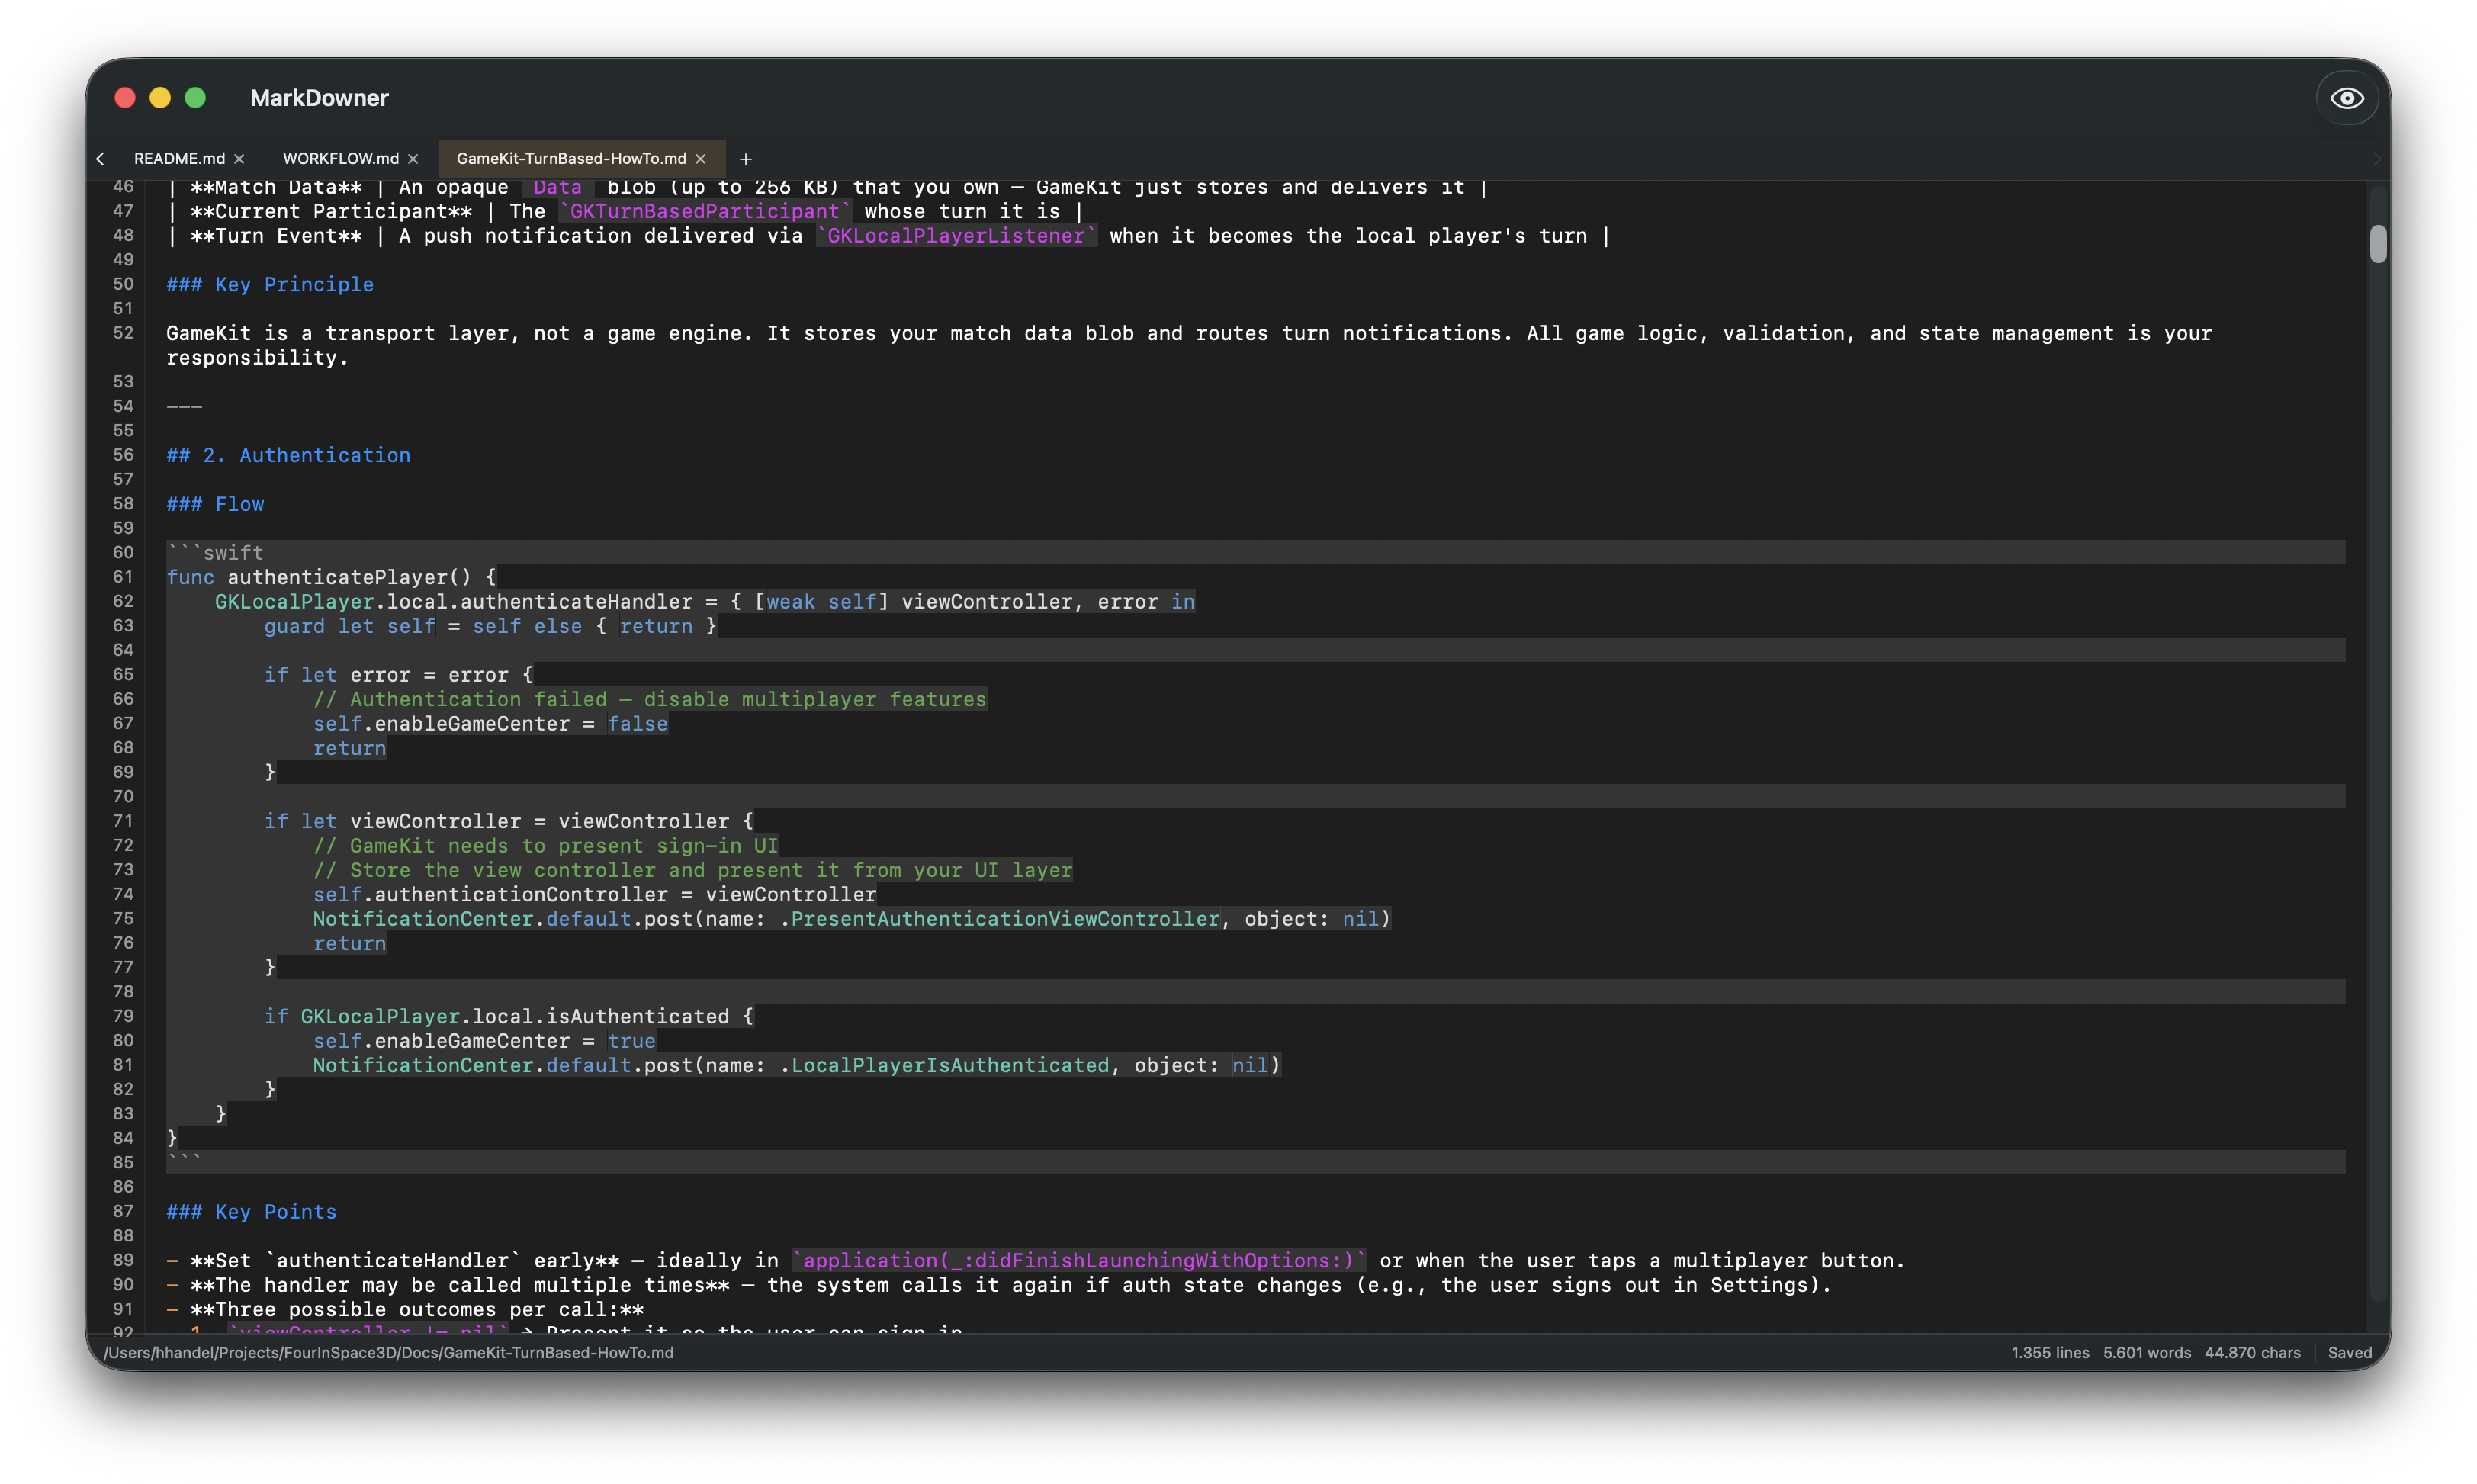Toggle the preview eye button
The image size is (2477, 1484).
tap(2346, 98)
